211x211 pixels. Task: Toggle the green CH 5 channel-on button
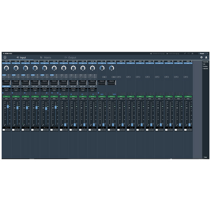(x=45, y=97)
